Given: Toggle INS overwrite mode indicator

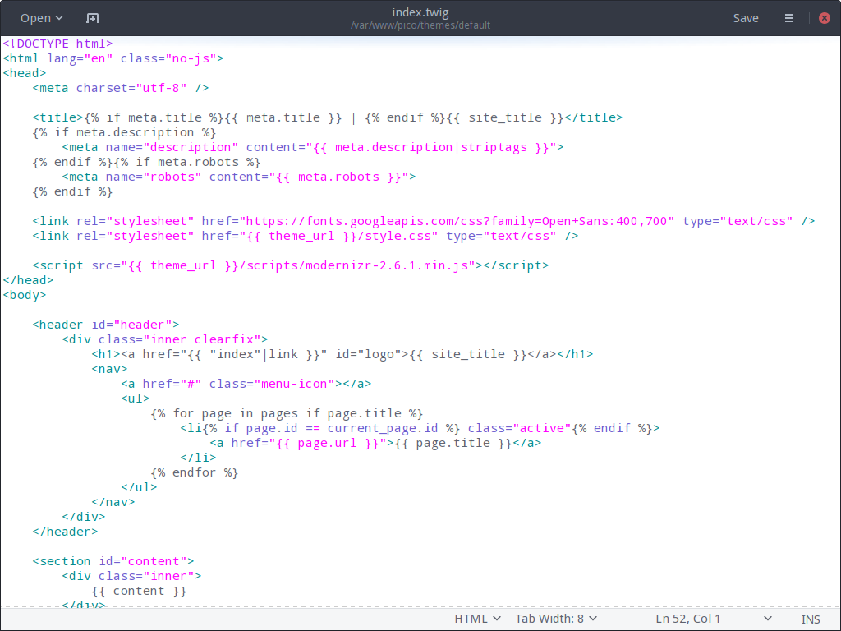Looking at the screenshot, I should [811, 619].
